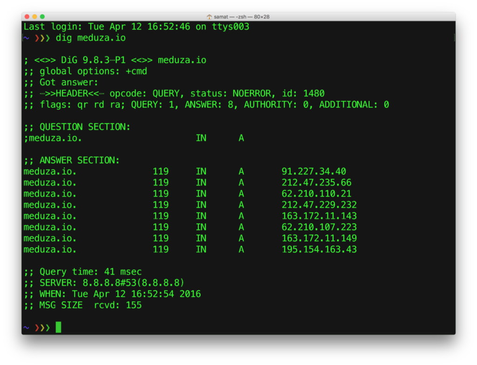Click the home folder icon in title bar
Screen dimensions: 477x365
point(209,17)
